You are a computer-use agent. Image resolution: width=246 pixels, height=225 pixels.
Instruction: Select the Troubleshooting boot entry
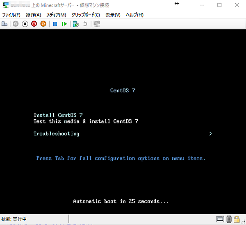pos(57,134)
